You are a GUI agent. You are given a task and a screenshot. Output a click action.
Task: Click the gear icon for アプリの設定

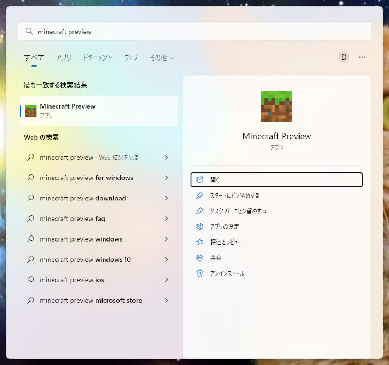pyautogui.click(x=200, y=226)
